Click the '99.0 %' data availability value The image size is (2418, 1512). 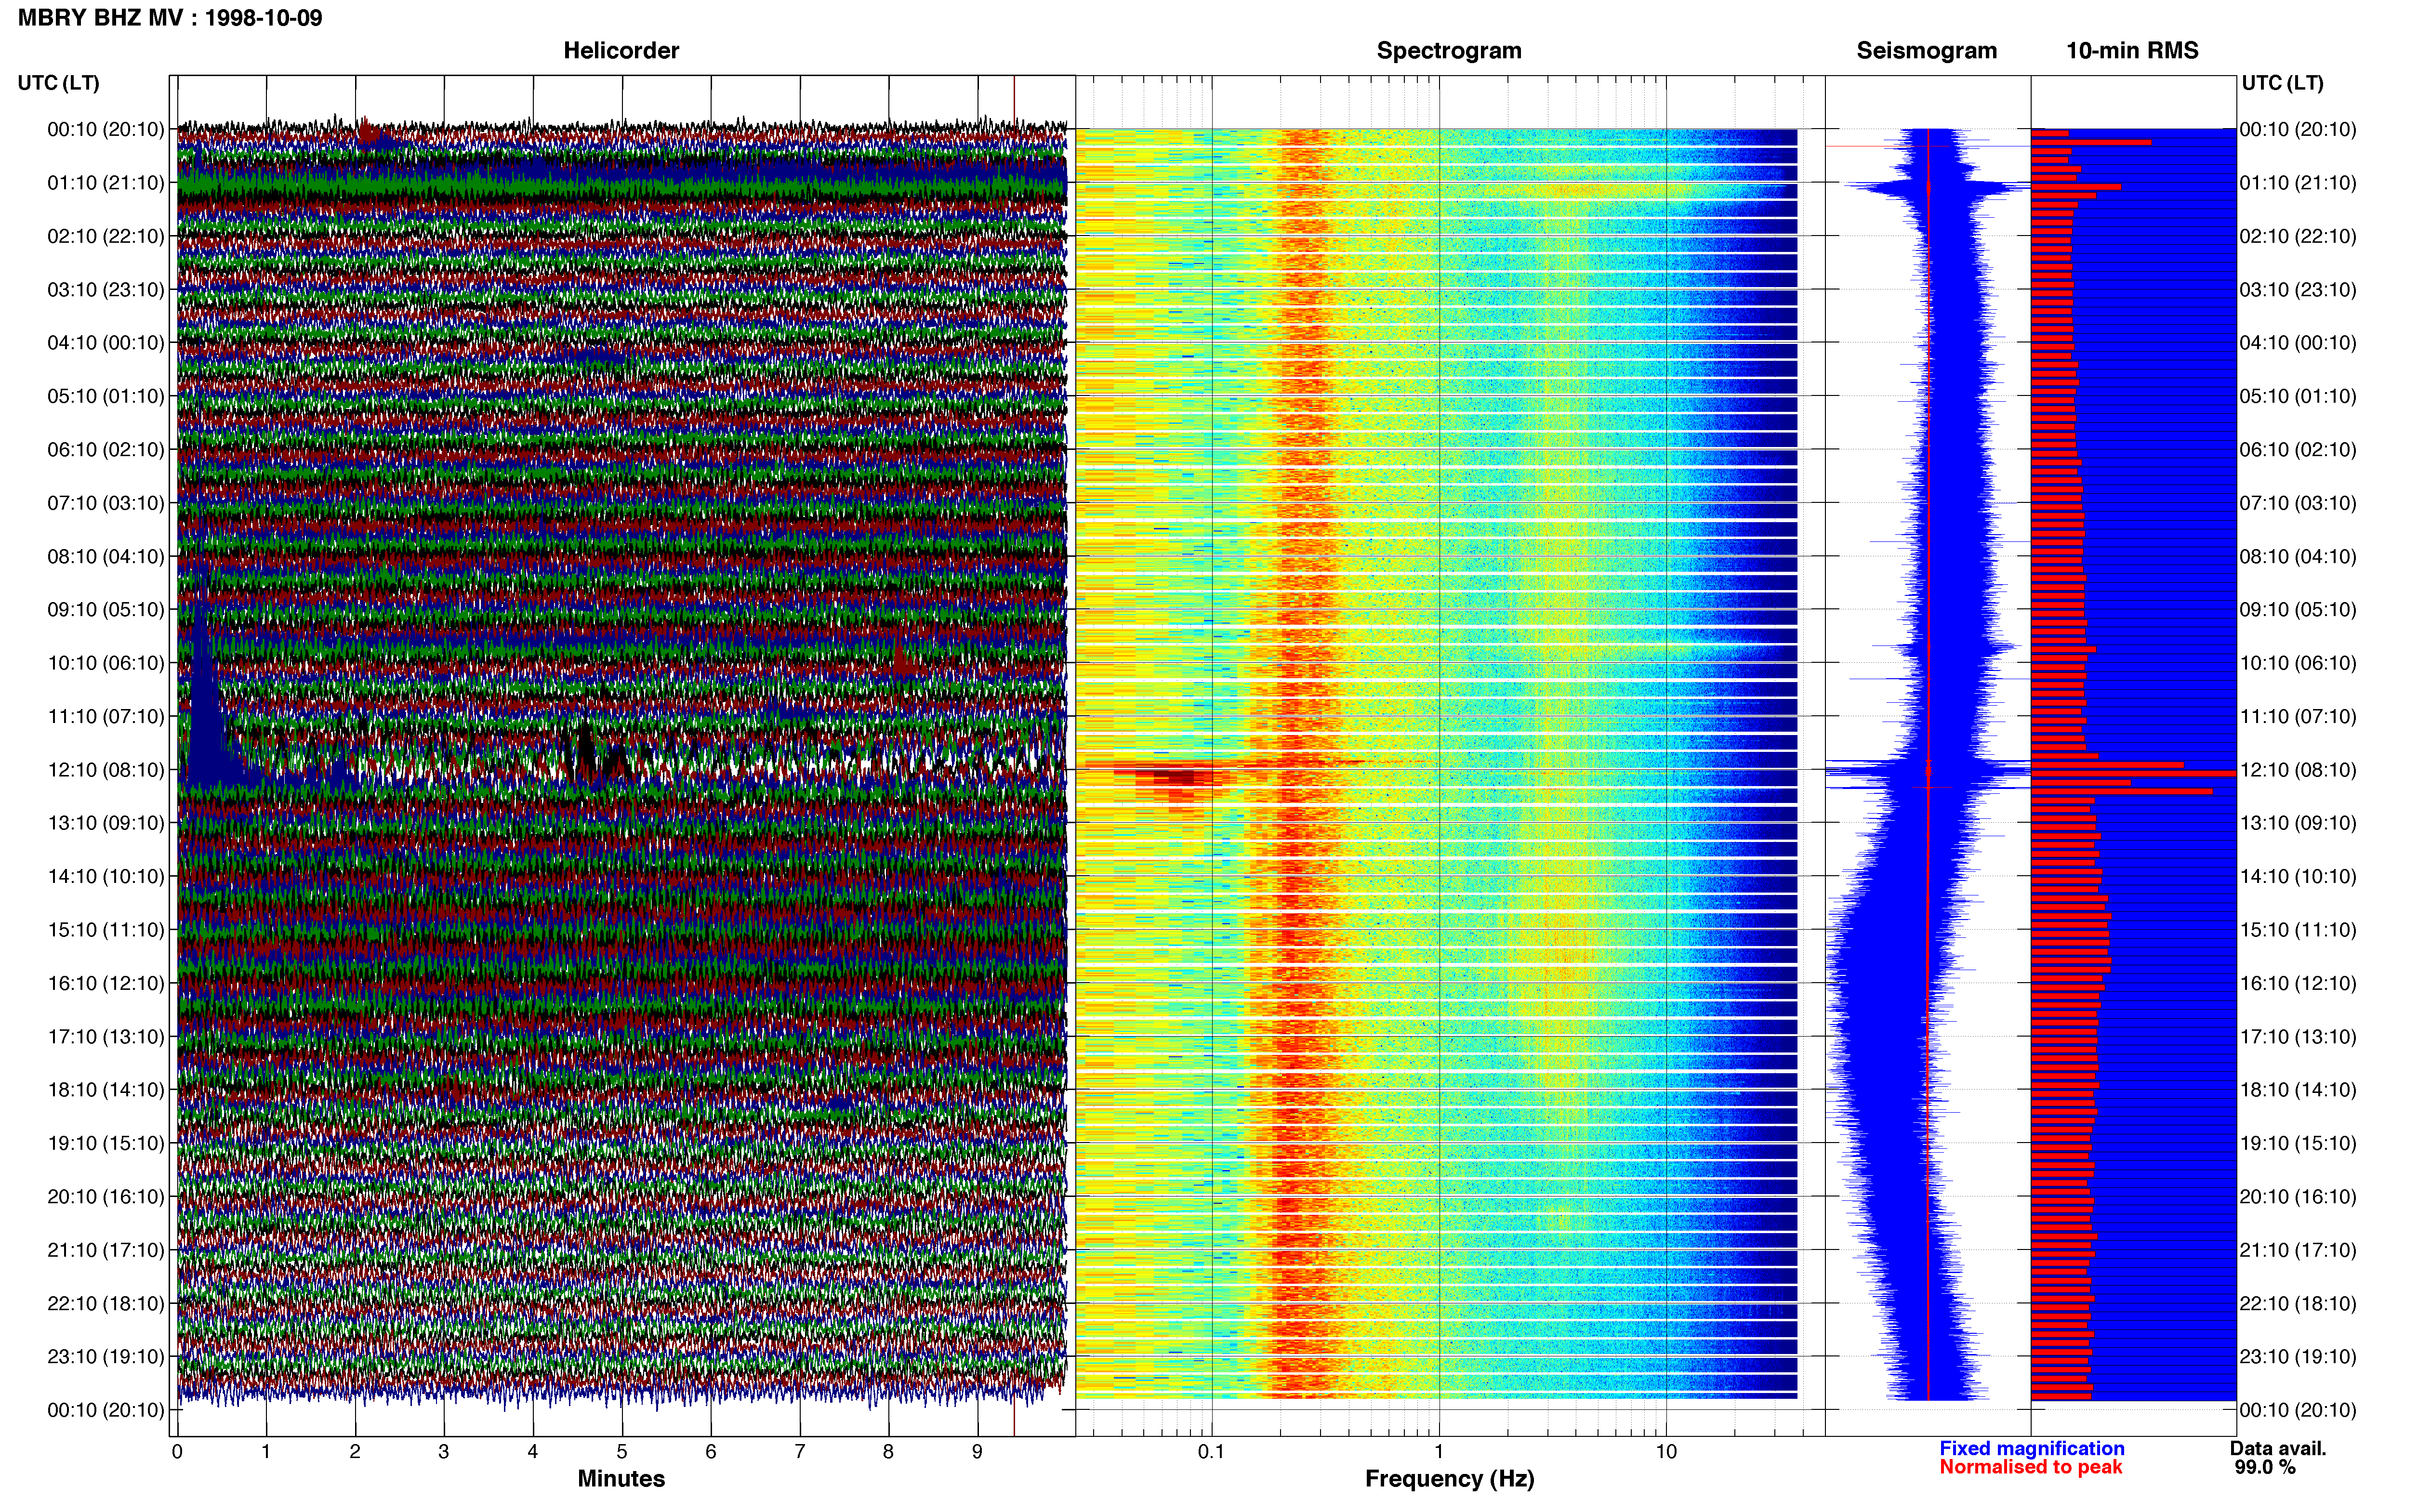2265,1467
